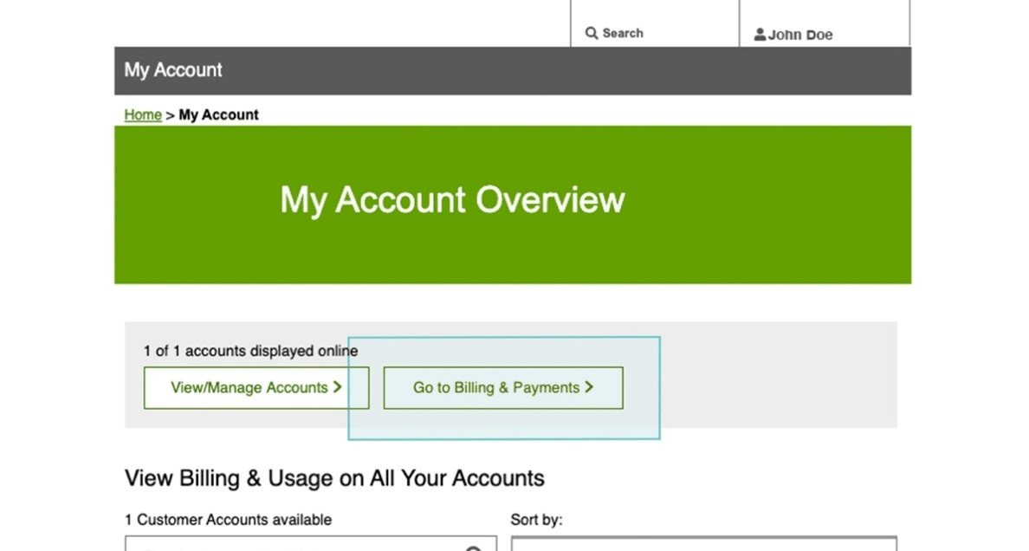1029x551 pixels.
Task: Open the John Doe account menu
Action: pyautogui.click(x=799, y=35)
